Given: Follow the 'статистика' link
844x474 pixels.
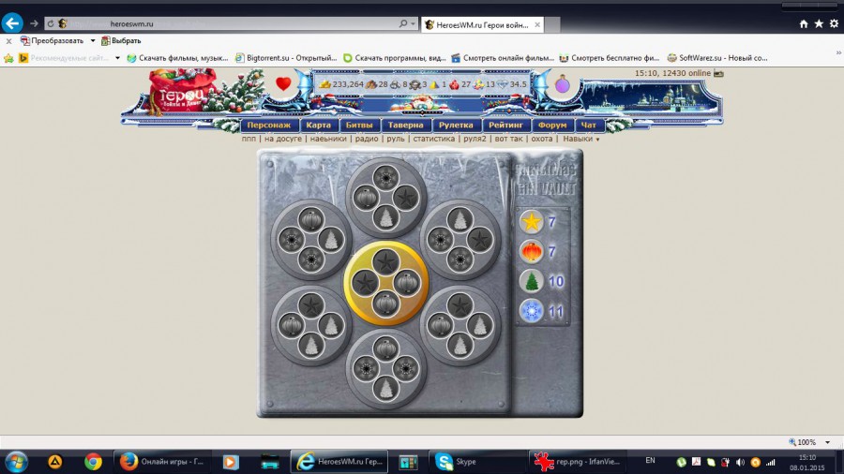Looking at the screenshot, I should tap(434, 139).
